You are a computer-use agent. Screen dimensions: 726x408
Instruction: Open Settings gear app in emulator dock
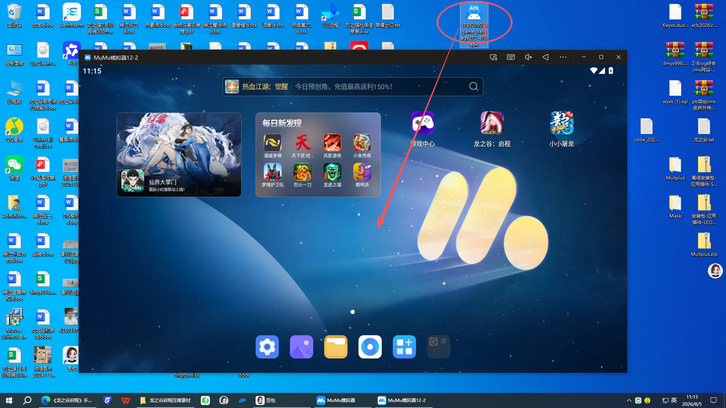pyautogui.click(x=267, y=347)
